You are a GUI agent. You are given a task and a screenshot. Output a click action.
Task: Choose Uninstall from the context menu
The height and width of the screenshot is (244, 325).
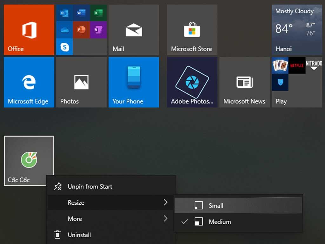pyautogui.click(x=79, y=235)
